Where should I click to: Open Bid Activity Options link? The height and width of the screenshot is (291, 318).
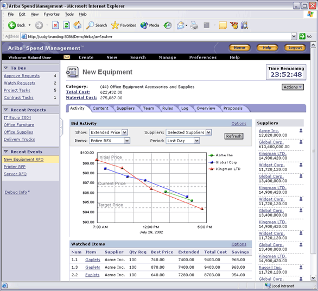click(239, 123)
